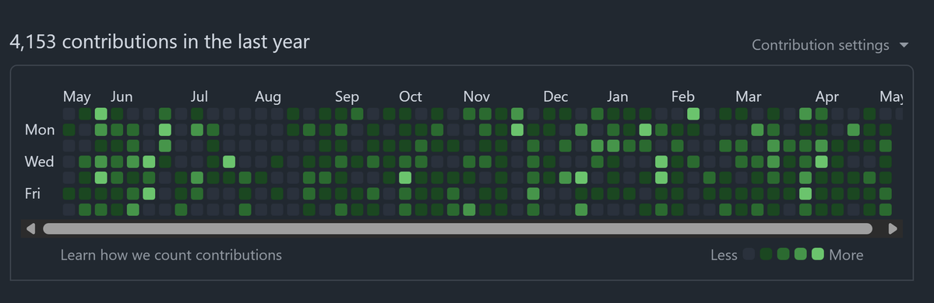The image size is (934, 303).
Task: Click the Jan month label
Action: pyautogui.click(x=618, y=97)
